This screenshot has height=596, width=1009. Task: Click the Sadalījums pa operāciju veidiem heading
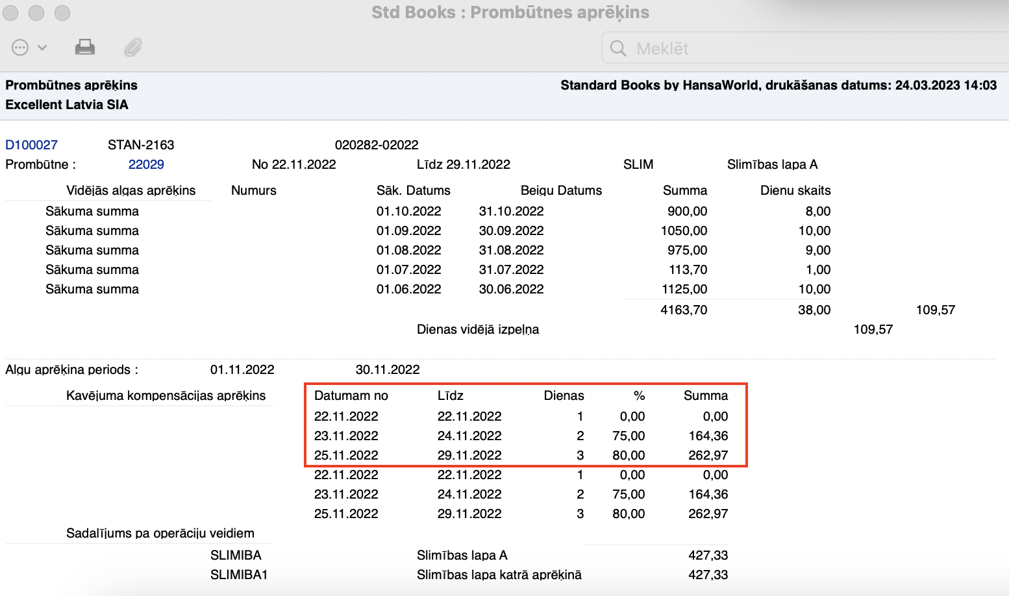160,533
